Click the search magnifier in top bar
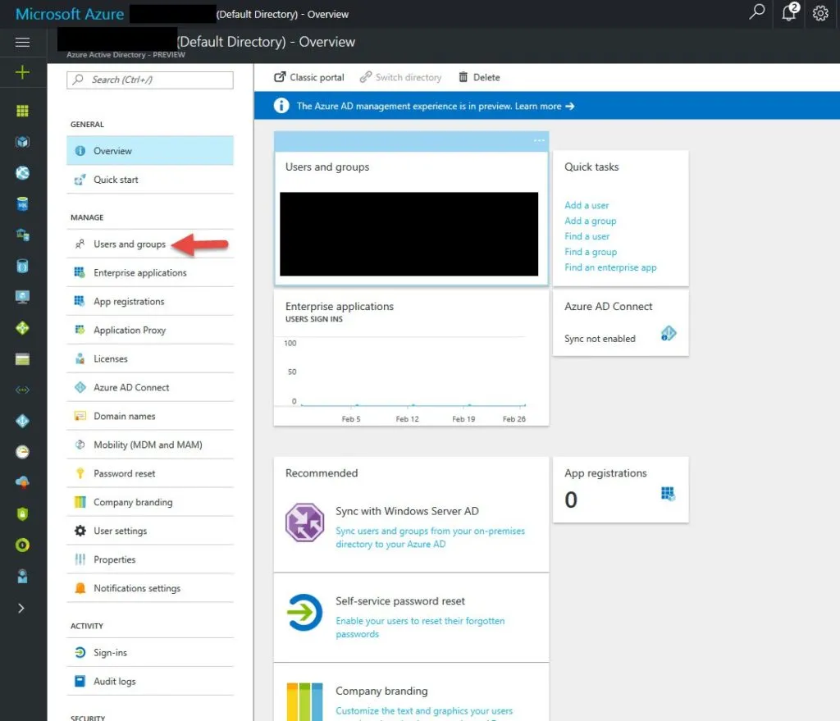The image size is (840, 721). (x=757, y=13)
